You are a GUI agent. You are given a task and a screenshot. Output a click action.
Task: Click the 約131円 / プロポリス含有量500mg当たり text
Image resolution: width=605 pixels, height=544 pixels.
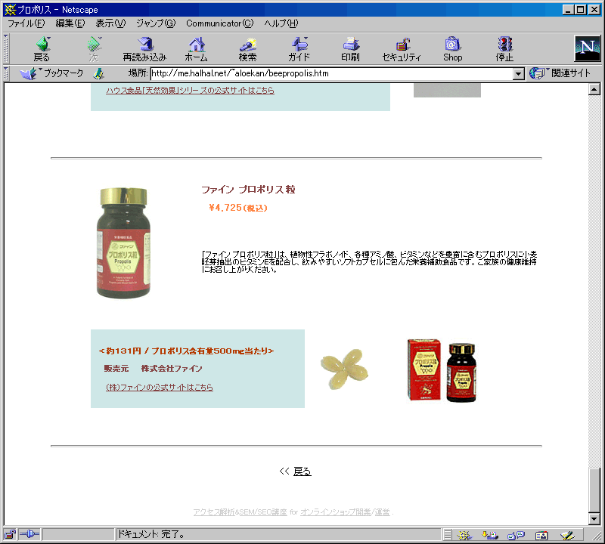[186, 351]
